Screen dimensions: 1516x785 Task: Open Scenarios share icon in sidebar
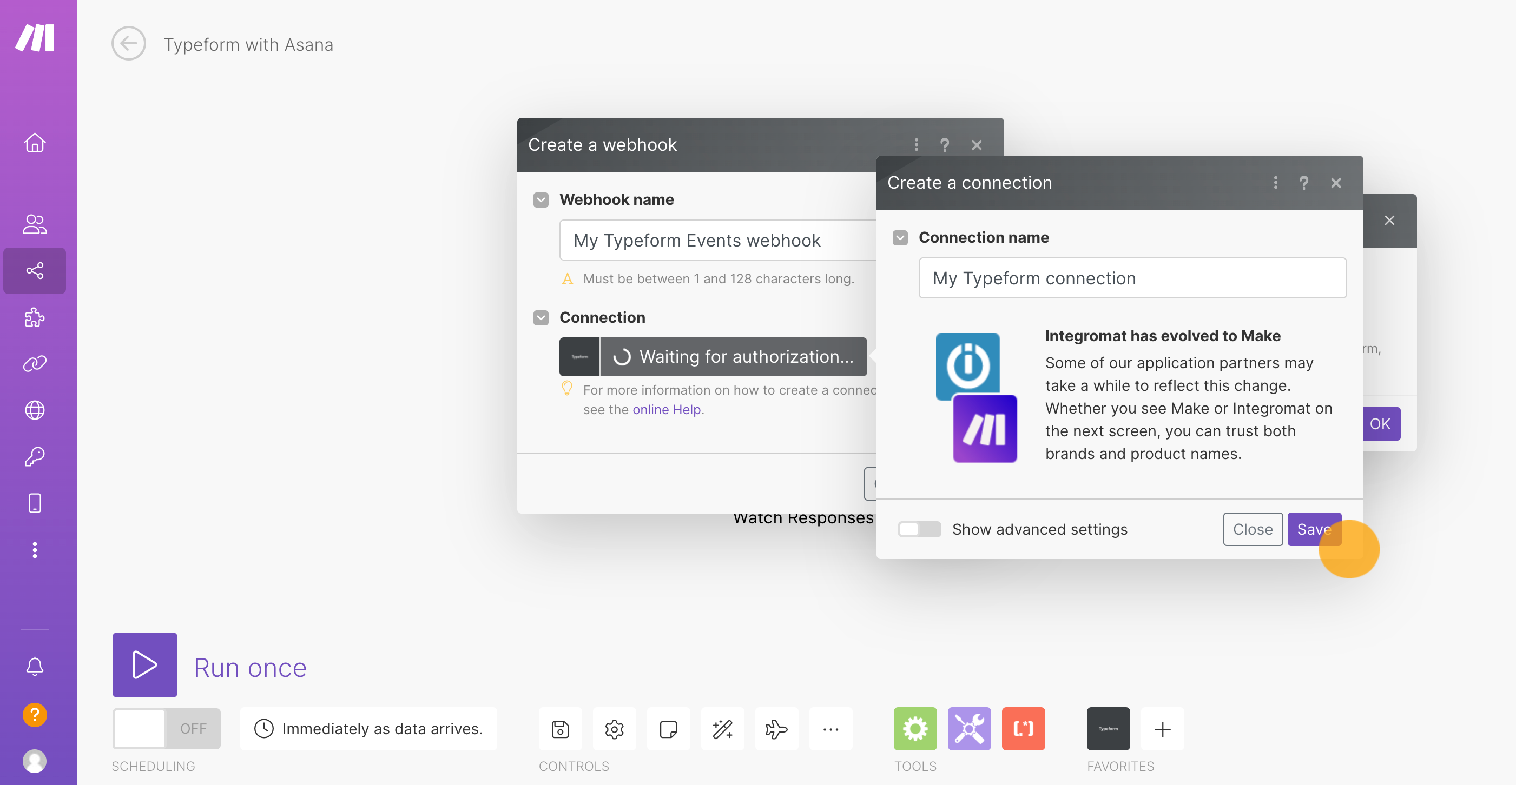(x=35, y=270)
